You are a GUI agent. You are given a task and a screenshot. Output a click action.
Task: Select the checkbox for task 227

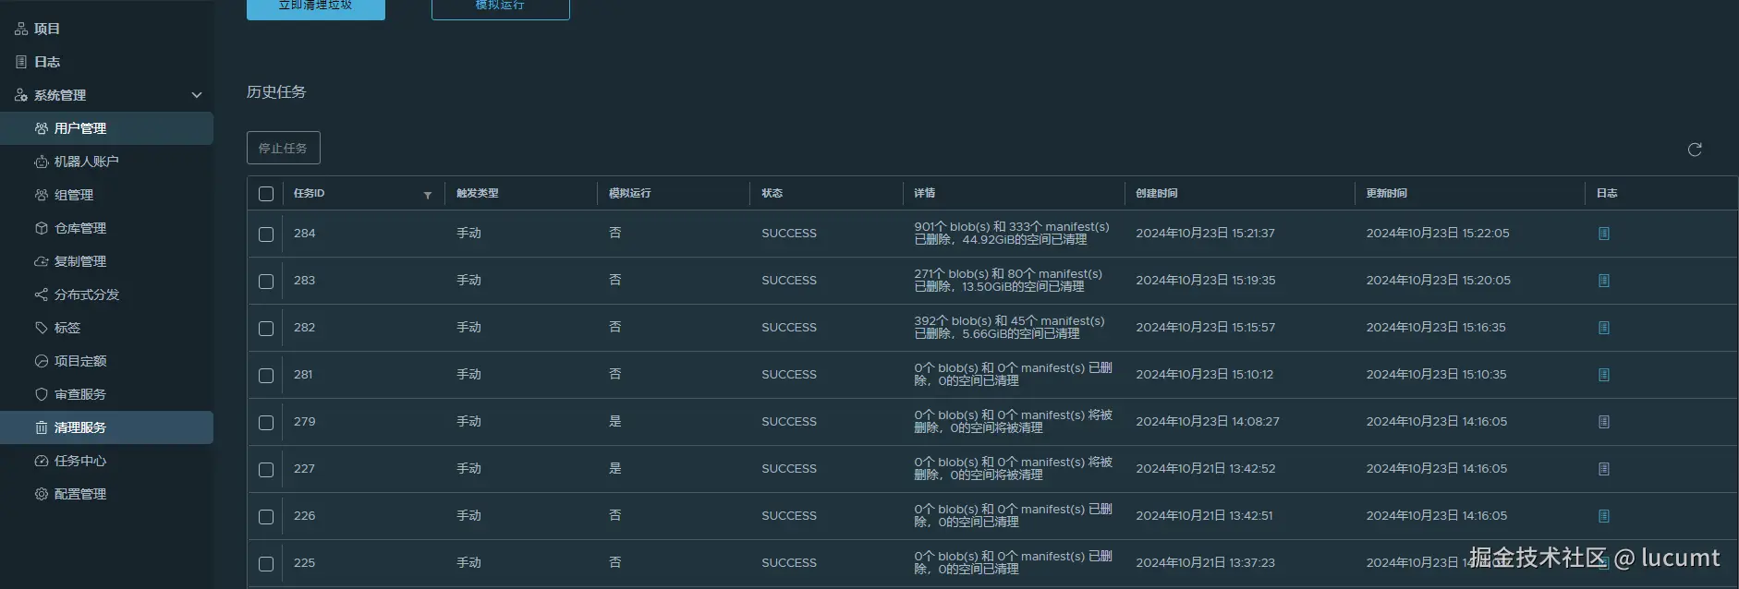pyautogui.click(x=266, y=470)
